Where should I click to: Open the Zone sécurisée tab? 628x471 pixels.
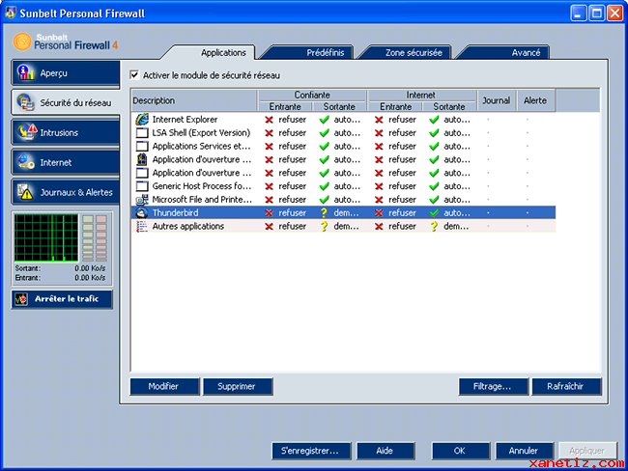click(414, 52)
